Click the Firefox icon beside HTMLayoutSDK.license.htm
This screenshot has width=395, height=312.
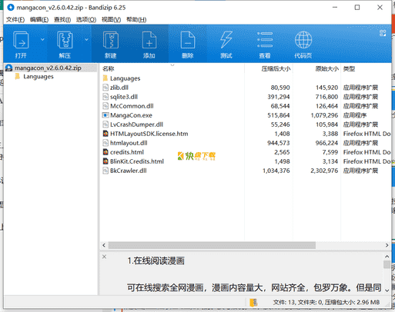[x=105, y=134]
